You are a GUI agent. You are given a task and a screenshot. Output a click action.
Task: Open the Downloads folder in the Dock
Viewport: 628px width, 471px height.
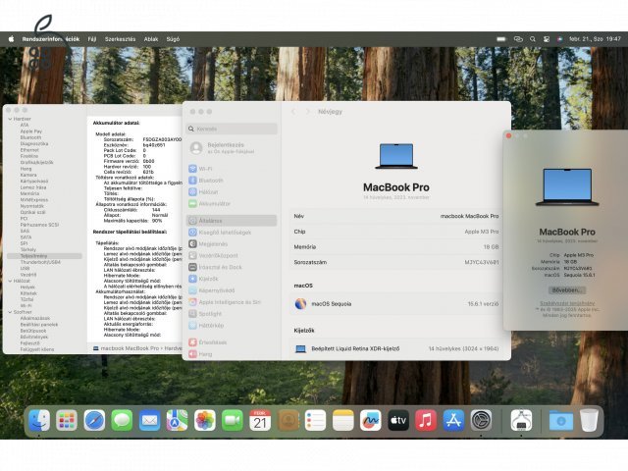click(561, 421)
